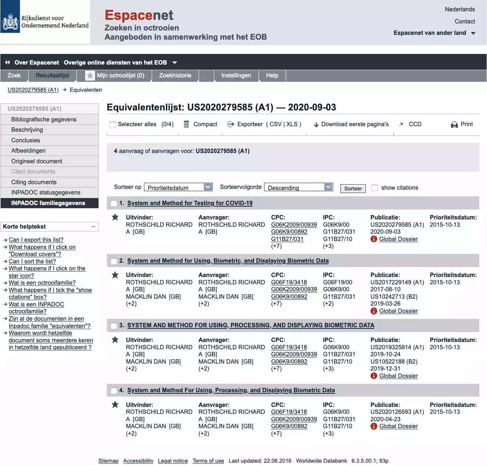This screenshot has width=487, height=466.
Task: Click Global Dossier info icon for US2020126593
Action: pos(374,426)
